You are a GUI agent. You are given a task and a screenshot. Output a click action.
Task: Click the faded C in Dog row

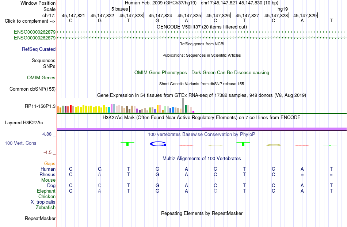click(x=100, y=186)
